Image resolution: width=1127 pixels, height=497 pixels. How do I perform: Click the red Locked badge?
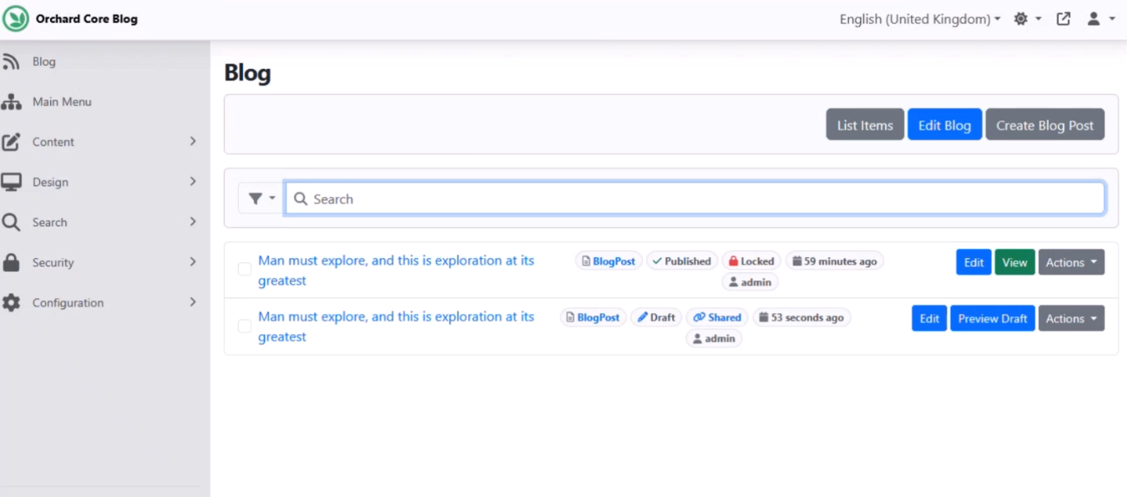(751, 261)
